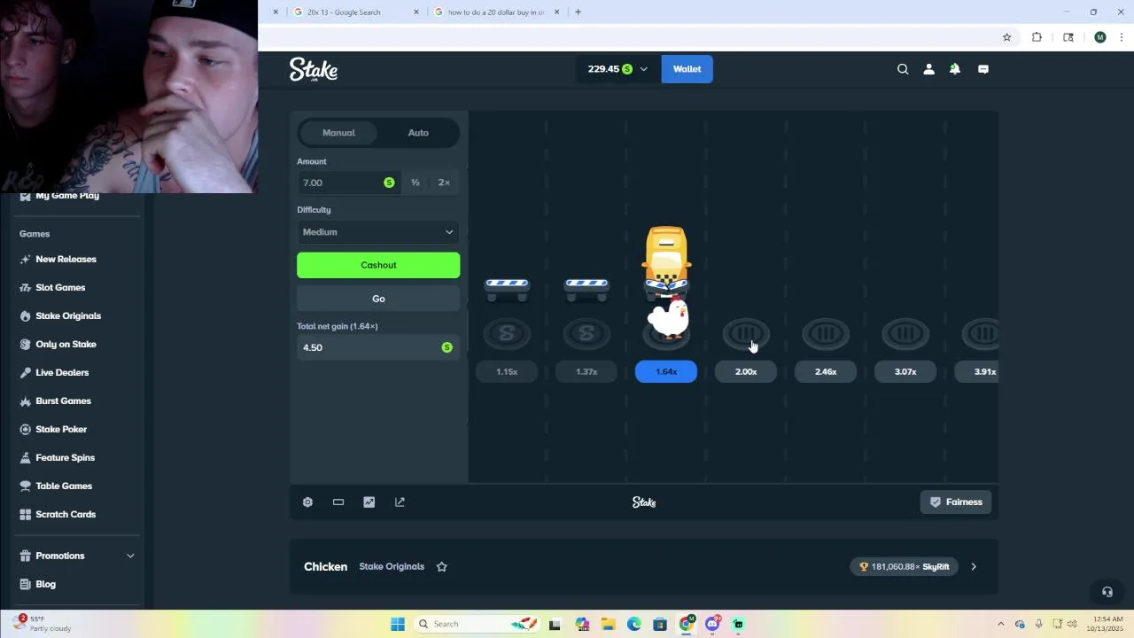
Task: Open the user profile icon
Action: tap(928, 69)
